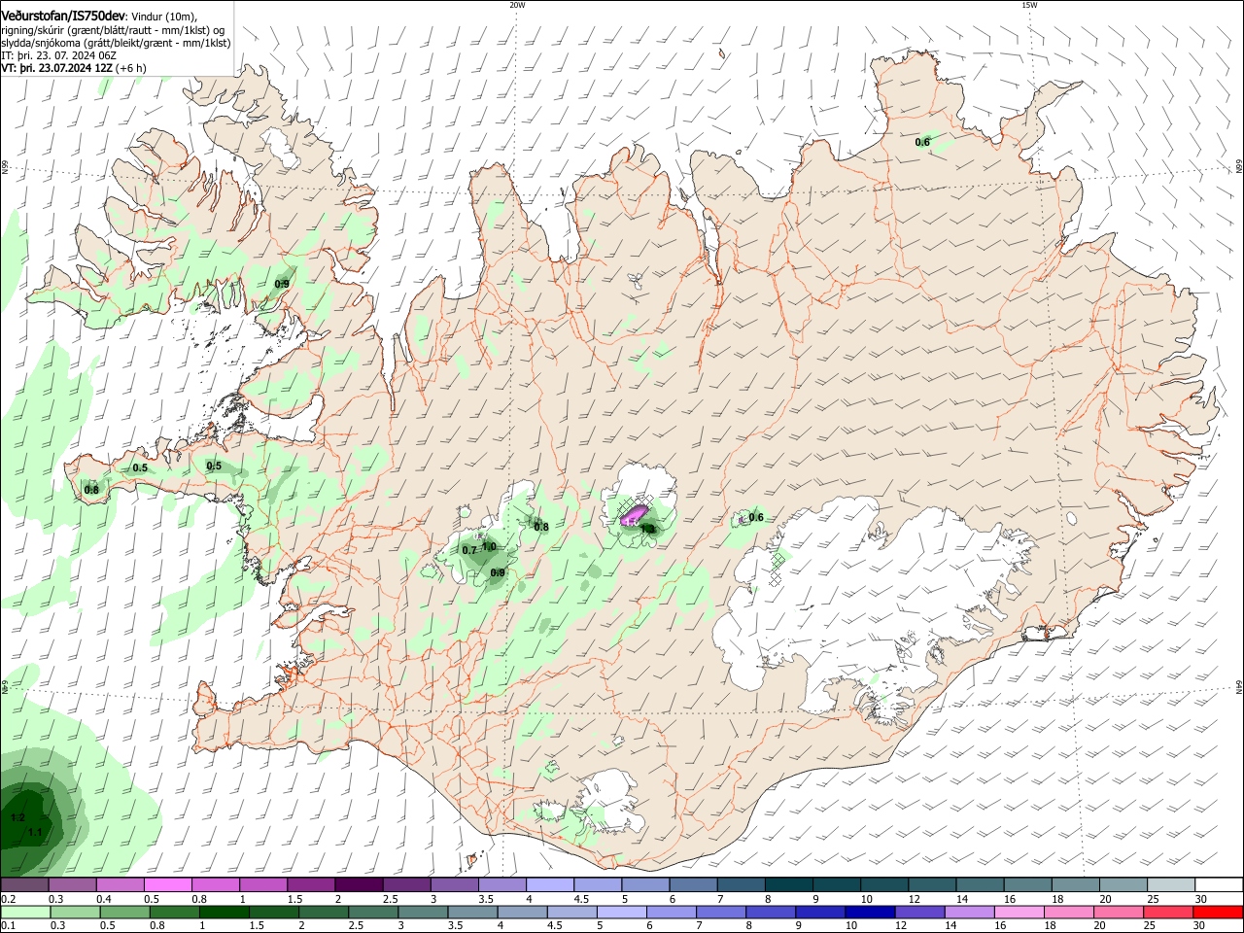Select the darkest green 1–1.5 swatch, lower legend
The height and width of the screenshot is (933, 1244).
pos(224,912)
